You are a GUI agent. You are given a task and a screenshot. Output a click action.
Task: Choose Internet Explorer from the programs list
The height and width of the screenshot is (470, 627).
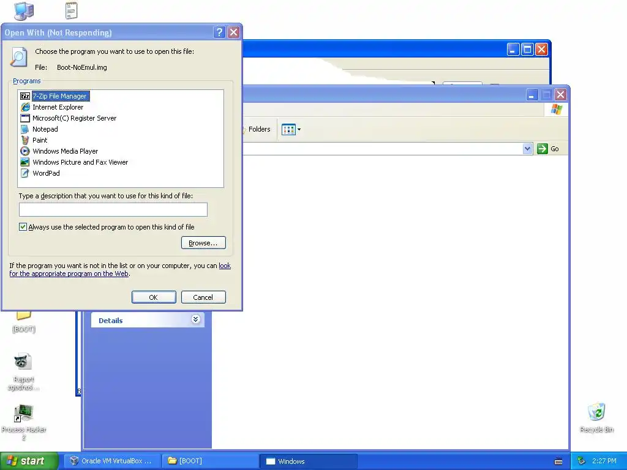[58, 107]
